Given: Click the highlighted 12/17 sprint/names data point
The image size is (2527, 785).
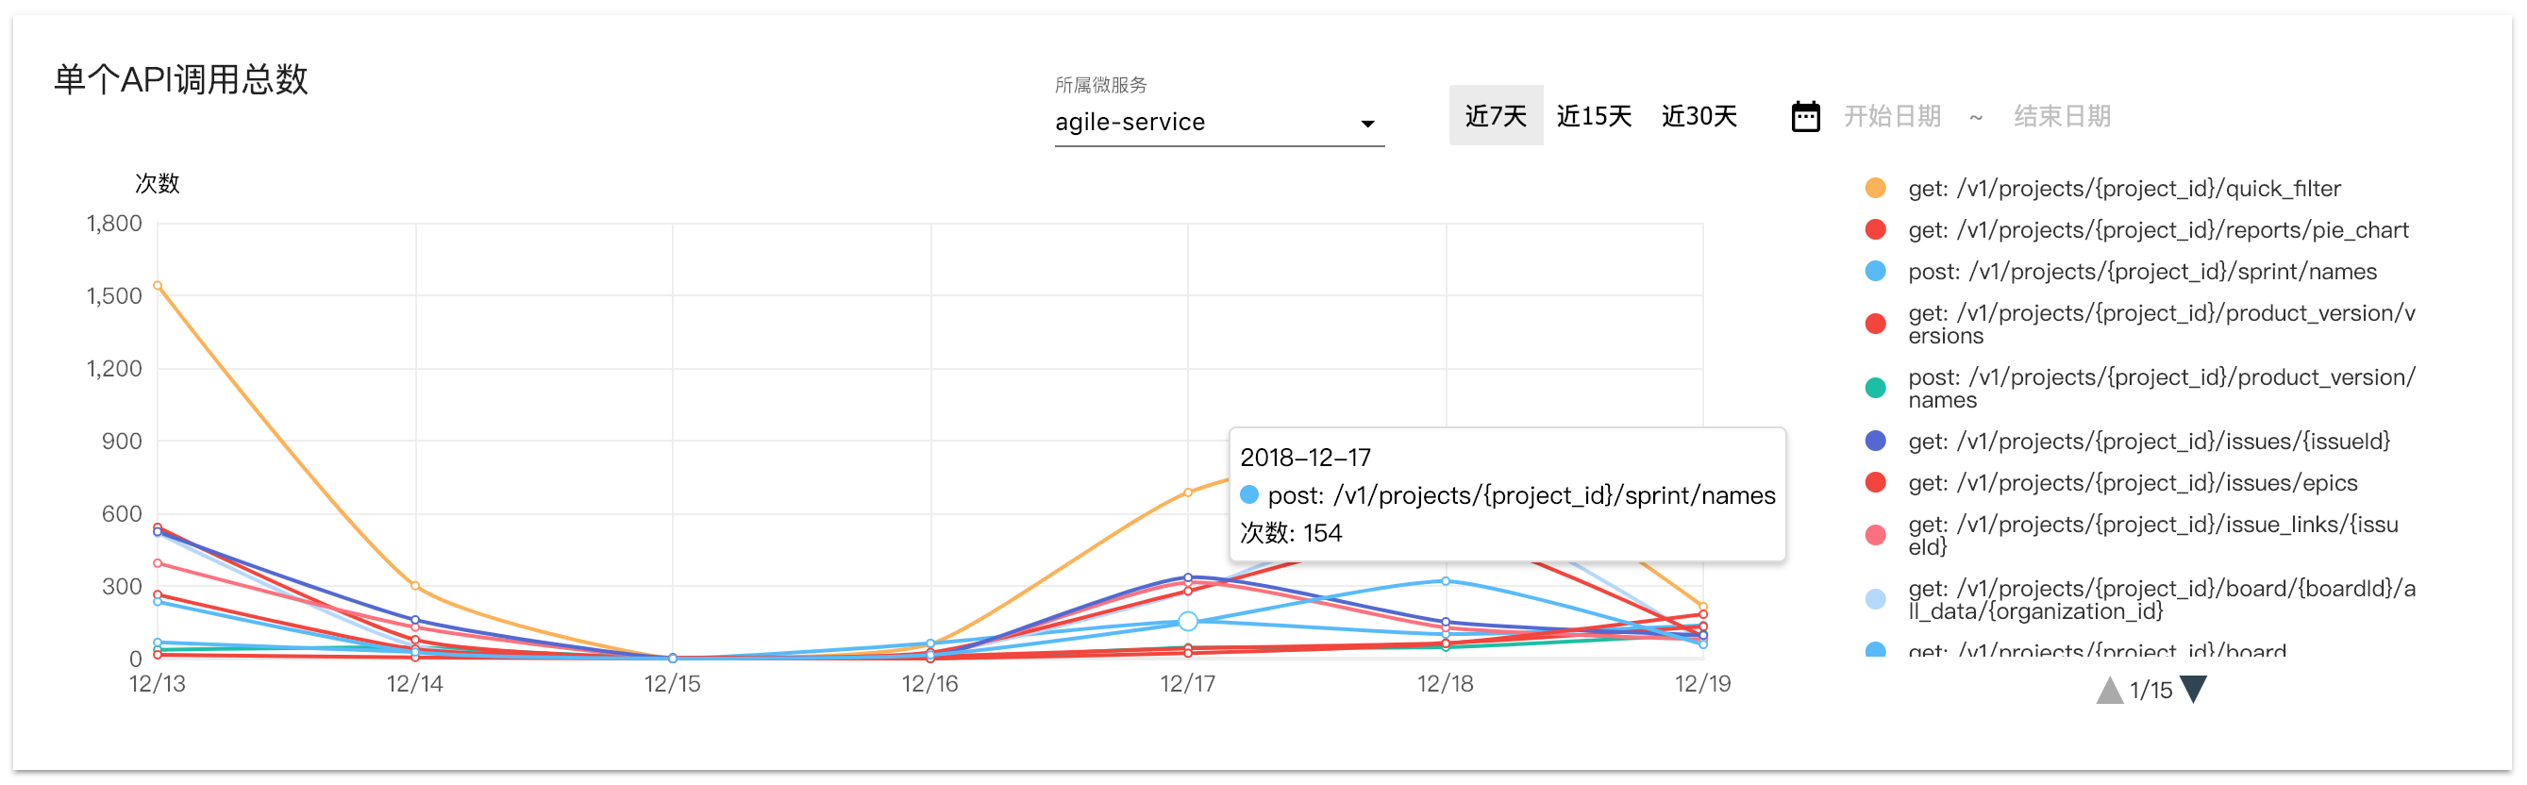Looking at the screenshot, I should tap(1187, 621).
